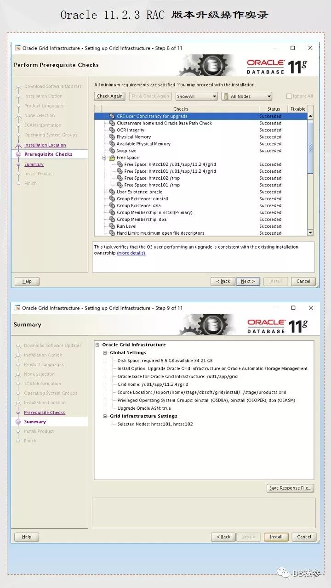Click Next in Step 8 window

248,281
